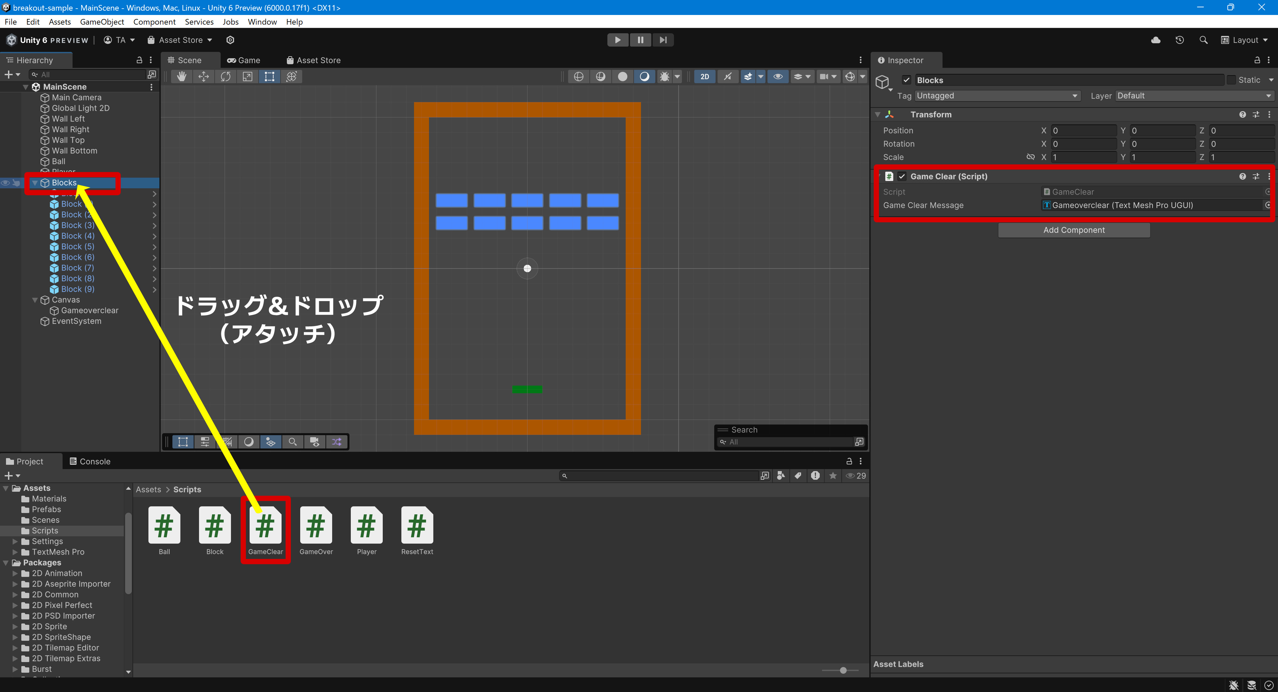Open the global search icon
Image resolution: width=1278 pixels, height=692 pixels.
pos(1203,40)
